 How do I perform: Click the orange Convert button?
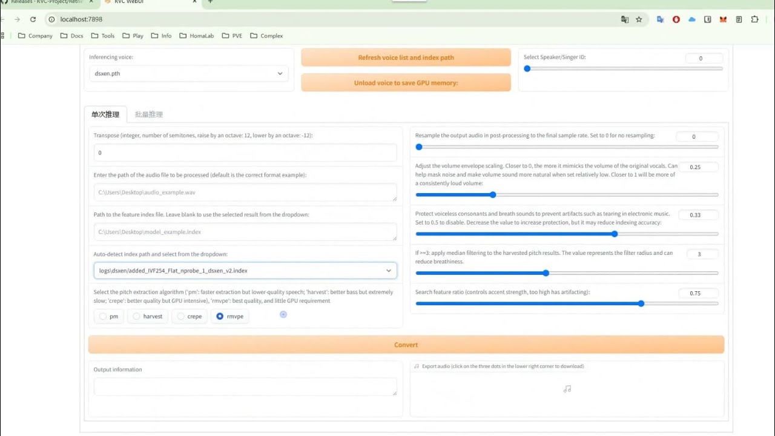(x=406, y=345)
